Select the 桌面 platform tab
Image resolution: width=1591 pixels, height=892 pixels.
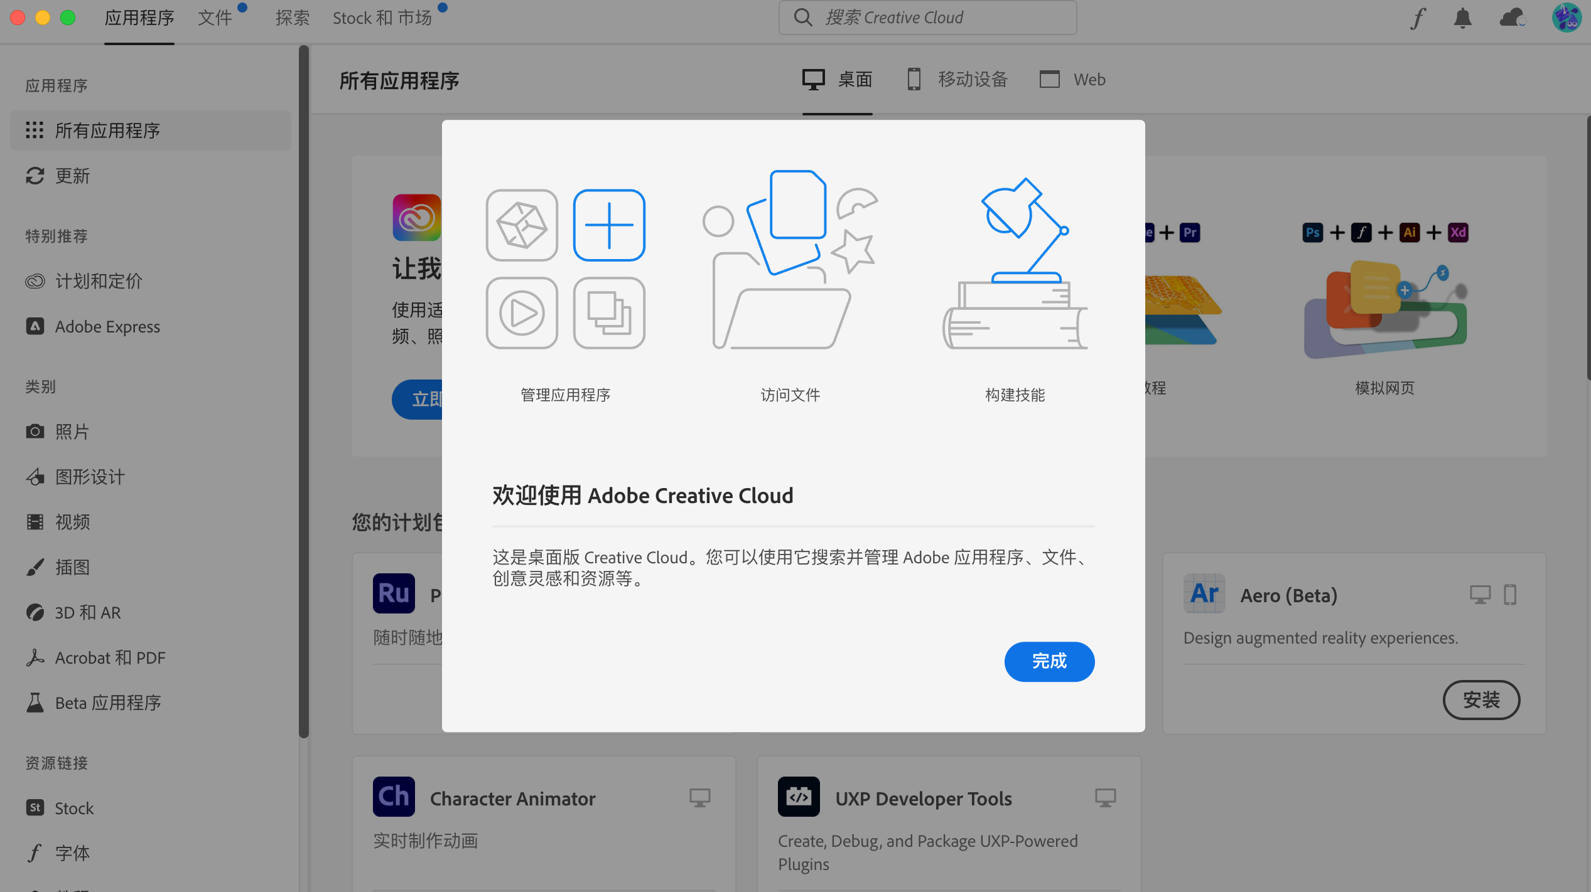pos(837,80)
